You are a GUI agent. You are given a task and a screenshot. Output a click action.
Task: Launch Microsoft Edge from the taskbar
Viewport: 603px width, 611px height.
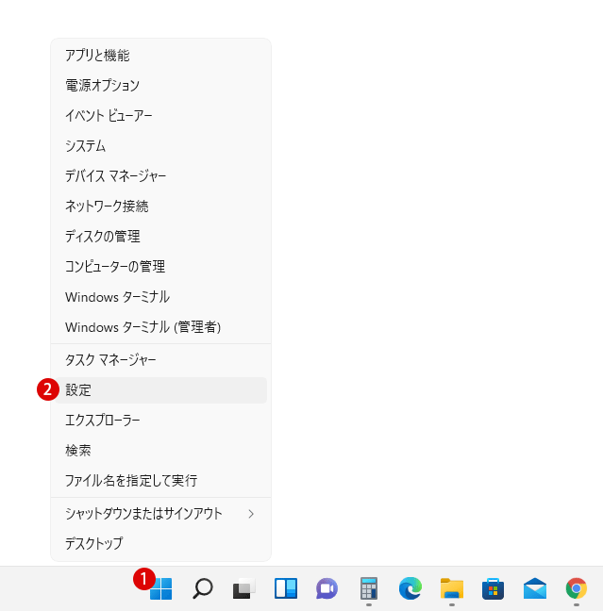click(x=410, y=588)
